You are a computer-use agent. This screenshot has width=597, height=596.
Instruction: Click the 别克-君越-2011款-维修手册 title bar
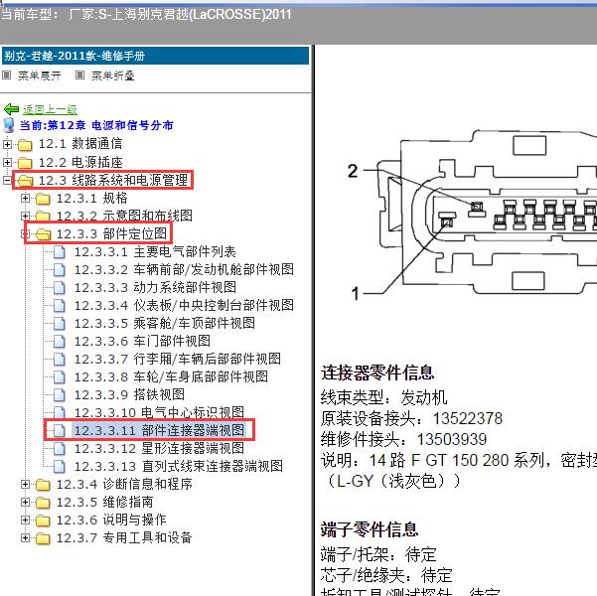(x=155, y=56)
